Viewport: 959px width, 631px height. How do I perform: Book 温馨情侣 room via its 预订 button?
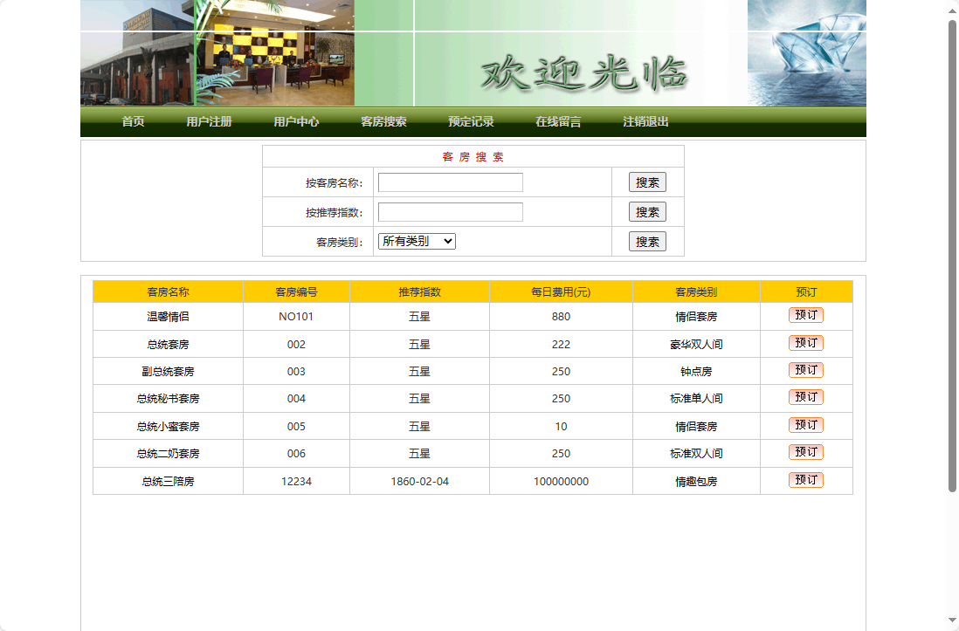pyautogui.click(x=805, y=315)
